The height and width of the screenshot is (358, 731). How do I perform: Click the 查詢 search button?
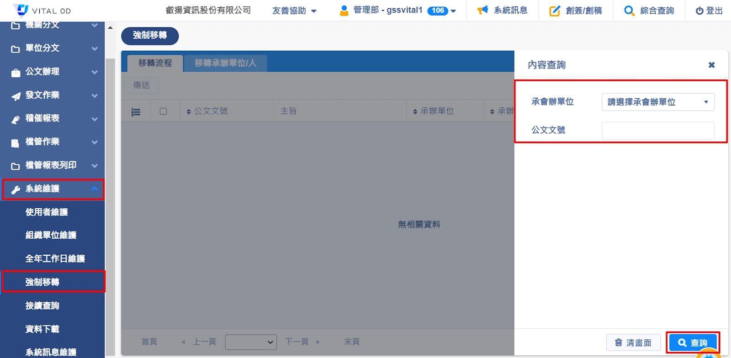pyautogui.click(x=693, y=342)
